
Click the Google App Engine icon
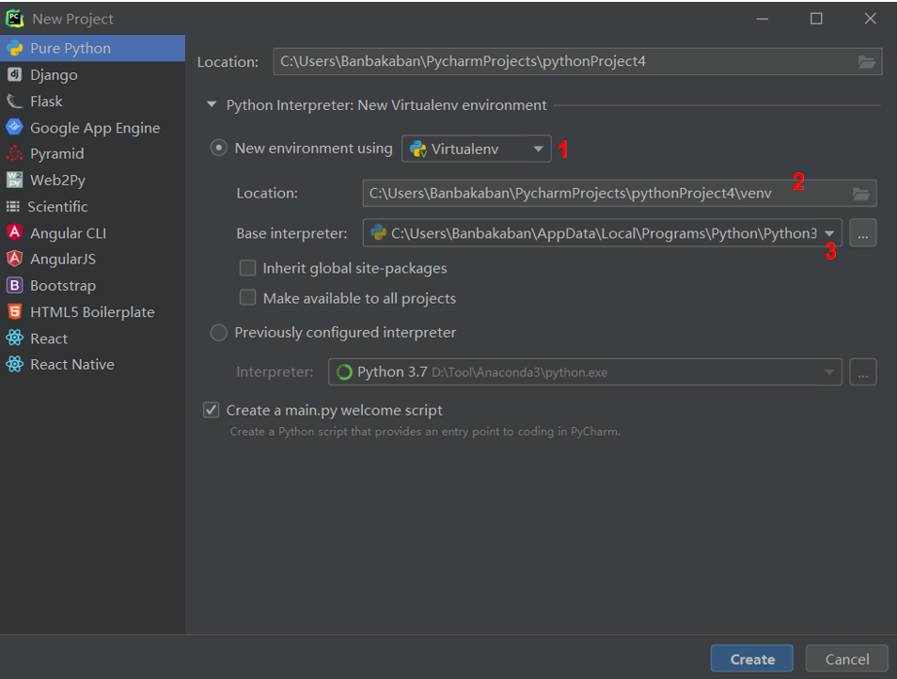(15, 127)
